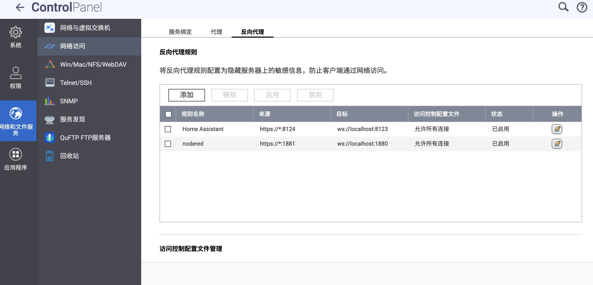Open 网络与虚拟交换机 settings

click(85, 28)
